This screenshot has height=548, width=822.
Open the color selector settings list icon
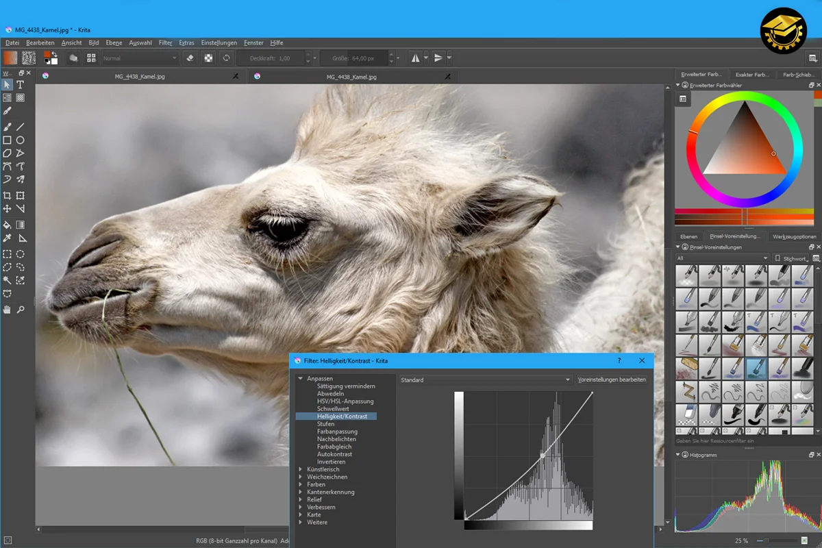point(683,99)
